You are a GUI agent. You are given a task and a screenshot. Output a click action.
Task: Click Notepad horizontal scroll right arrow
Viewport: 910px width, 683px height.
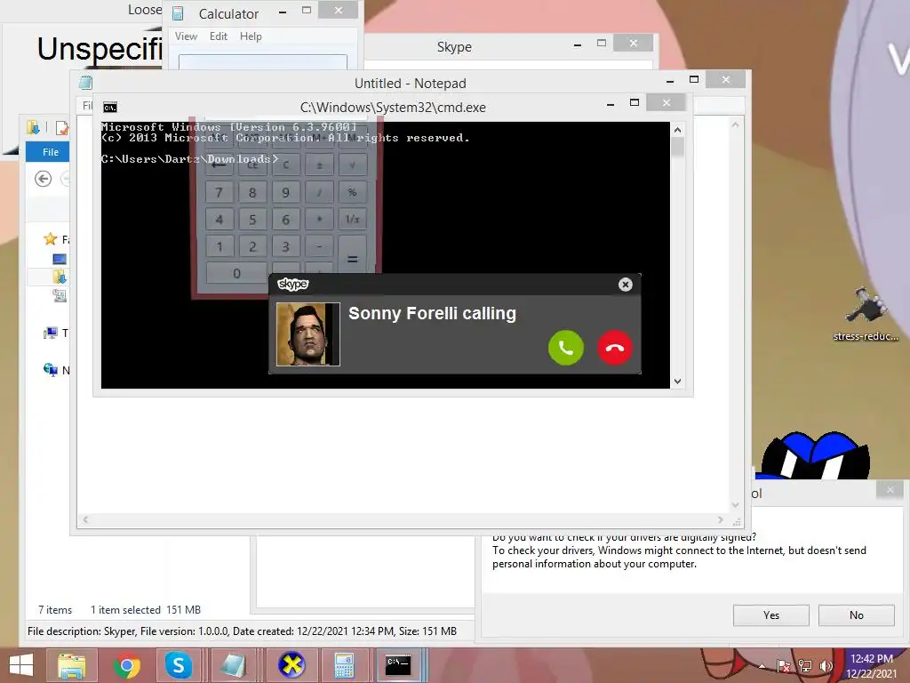pos(720,519)
